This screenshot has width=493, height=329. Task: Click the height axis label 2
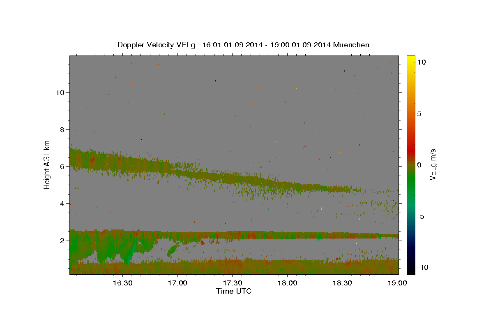pyautogui.click(x=62, y=241)
